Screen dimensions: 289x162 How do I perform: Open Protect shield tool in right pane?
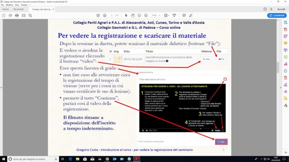[x=286, y=71]
